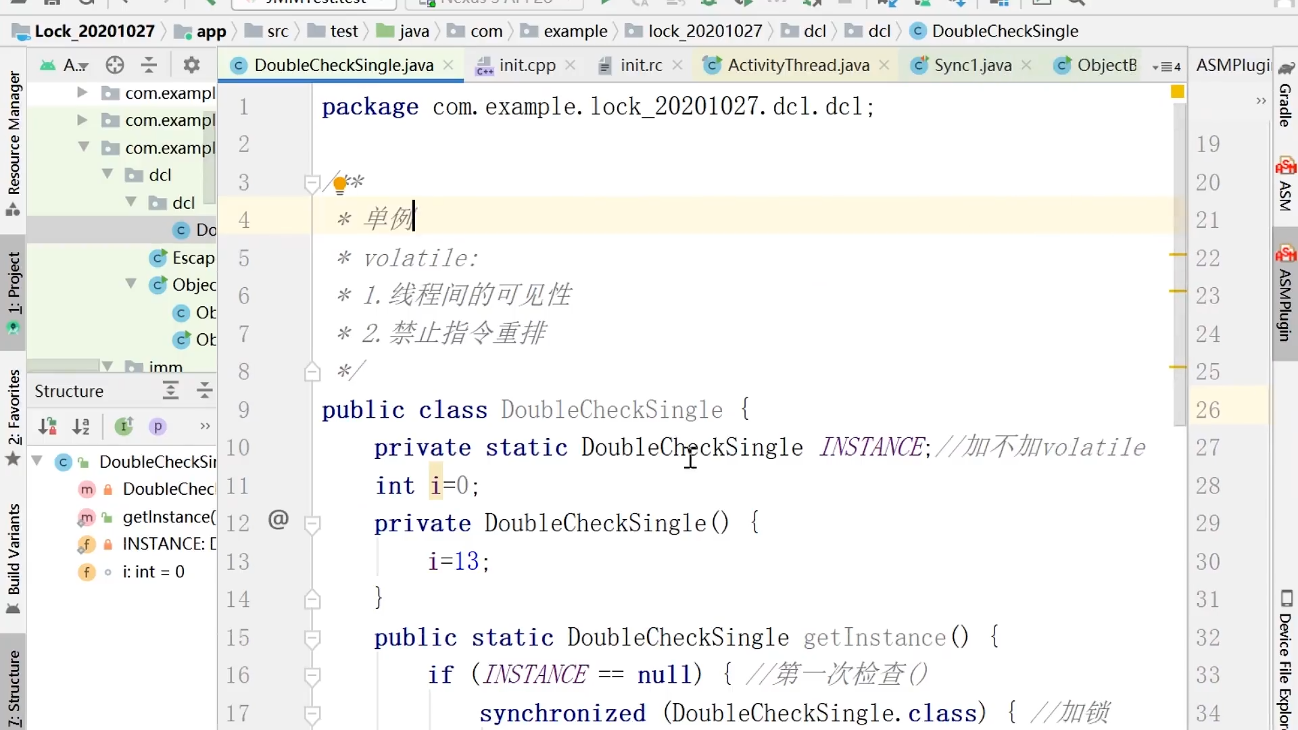
Task: Switch to init.cpp editor tab
Action: point(527,65)
